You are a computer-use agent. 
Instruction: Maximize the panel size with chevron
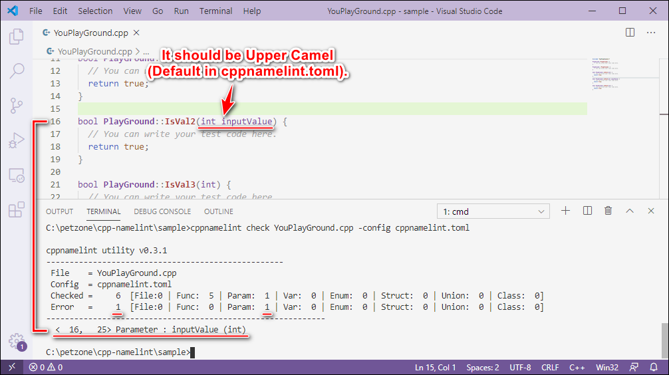(630, 211)
